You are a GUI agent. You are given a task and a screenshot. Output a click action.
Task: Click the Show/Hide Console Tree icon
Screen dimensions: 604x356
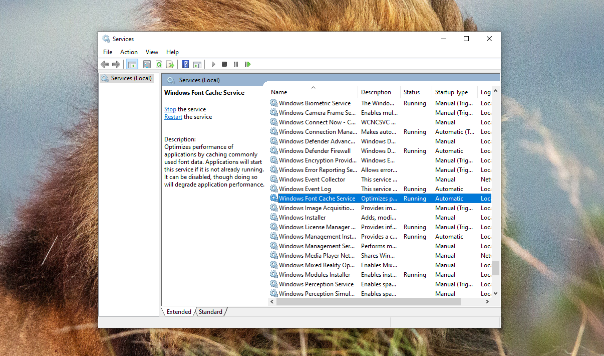tap(132, 64)
